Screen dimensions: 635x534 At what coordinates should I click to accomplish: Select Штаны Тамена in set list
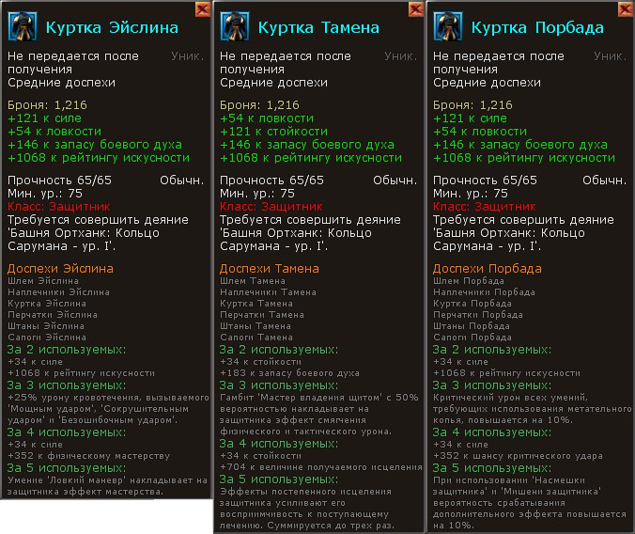point(256,326)
